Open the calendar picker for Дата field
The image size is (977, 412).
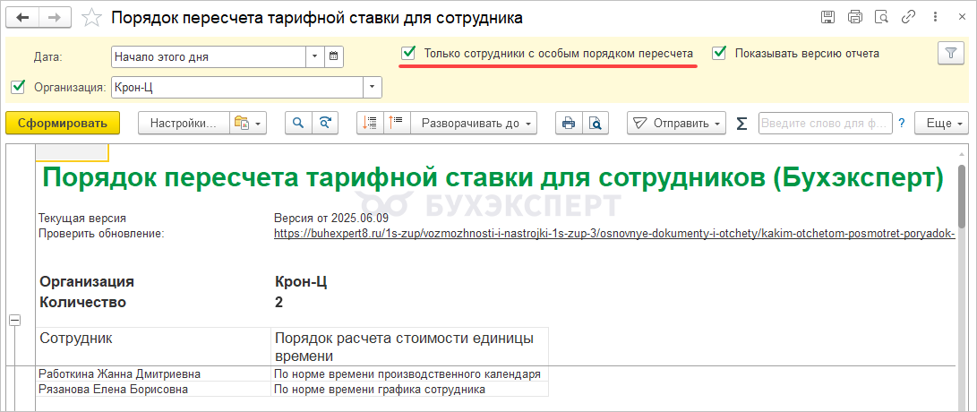[333, 56]
